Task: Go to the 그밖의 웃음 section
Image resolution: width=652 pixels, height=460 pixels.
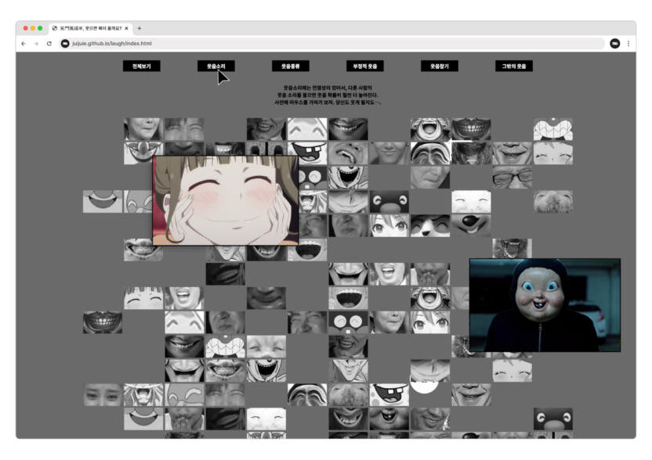Action: point(513,66)
